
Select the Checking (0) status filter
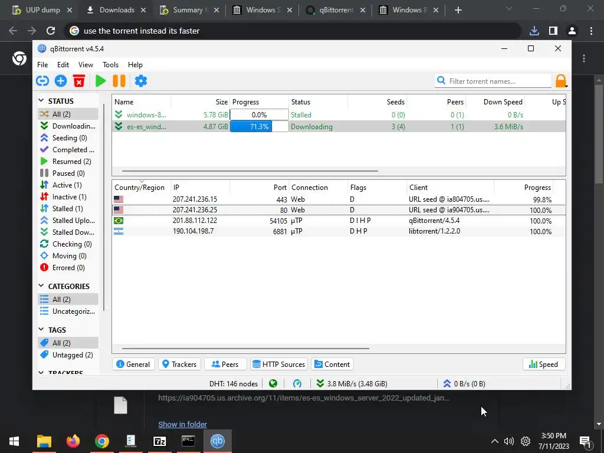[x=68, y=244]
